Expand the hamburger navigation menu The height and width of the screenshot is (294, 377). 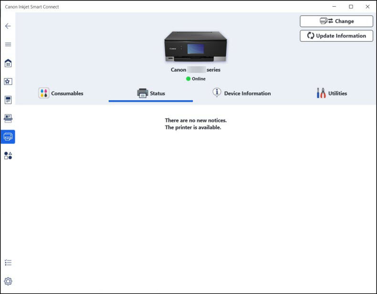click(x=8, y=44)
